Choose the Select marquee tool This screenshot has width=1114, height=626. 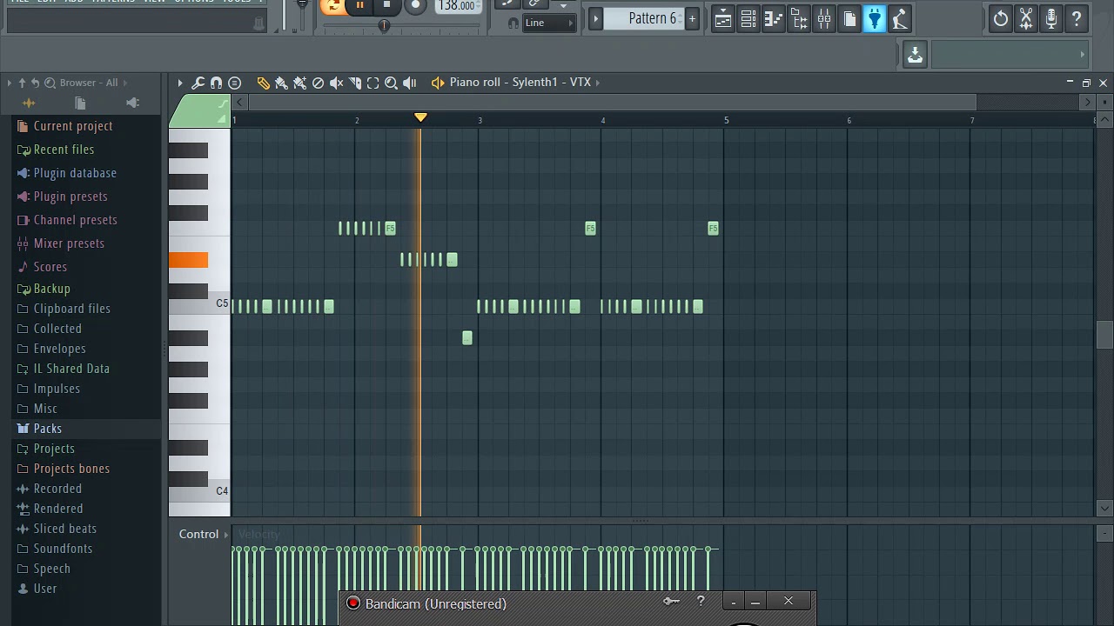pyautogui.click(x=372, y=83)
